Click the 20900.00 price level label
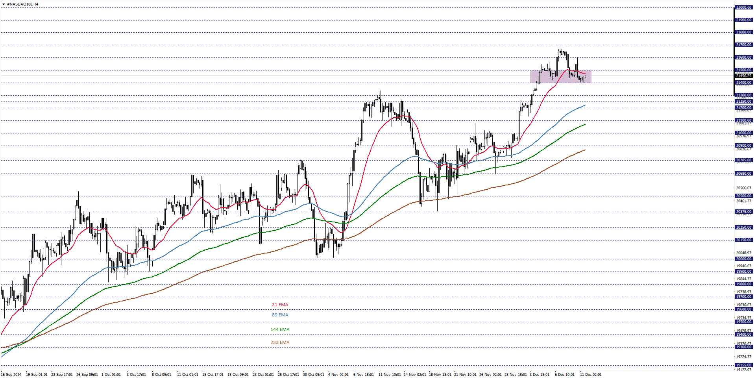This screenshot has height=379, width=754. coord(744,146)
